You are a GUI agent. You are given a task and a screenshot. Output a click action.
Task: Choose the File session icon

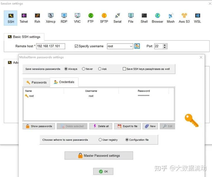[x=131, y=18]
